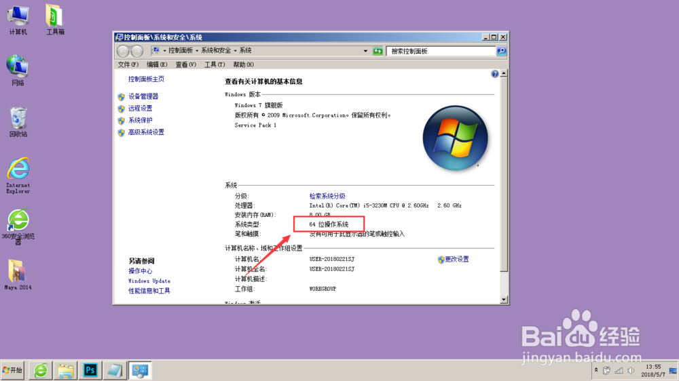Click the control panel taskbar button
Screen dimensions: 679x381
[140, 371]
